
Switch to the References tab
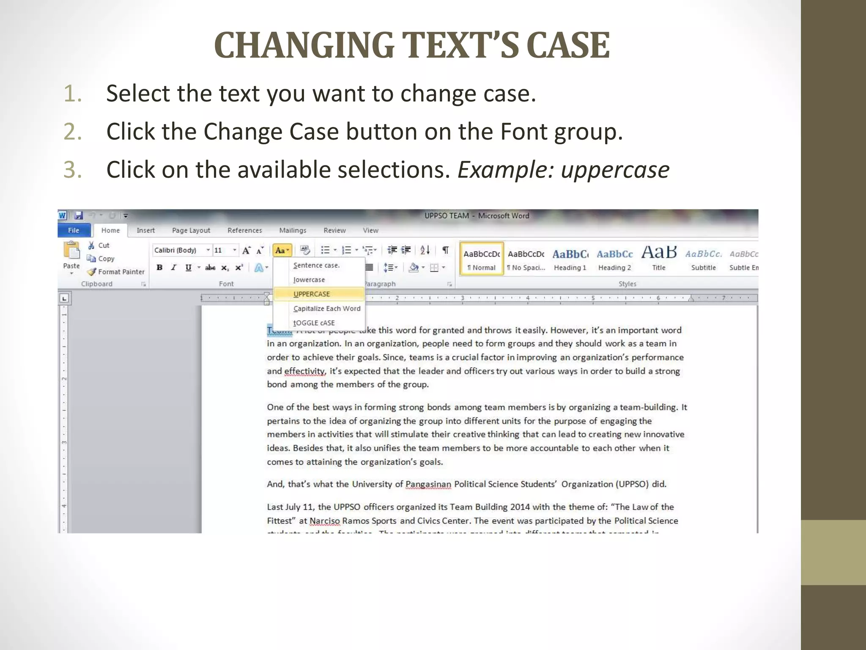pos(245,230)
